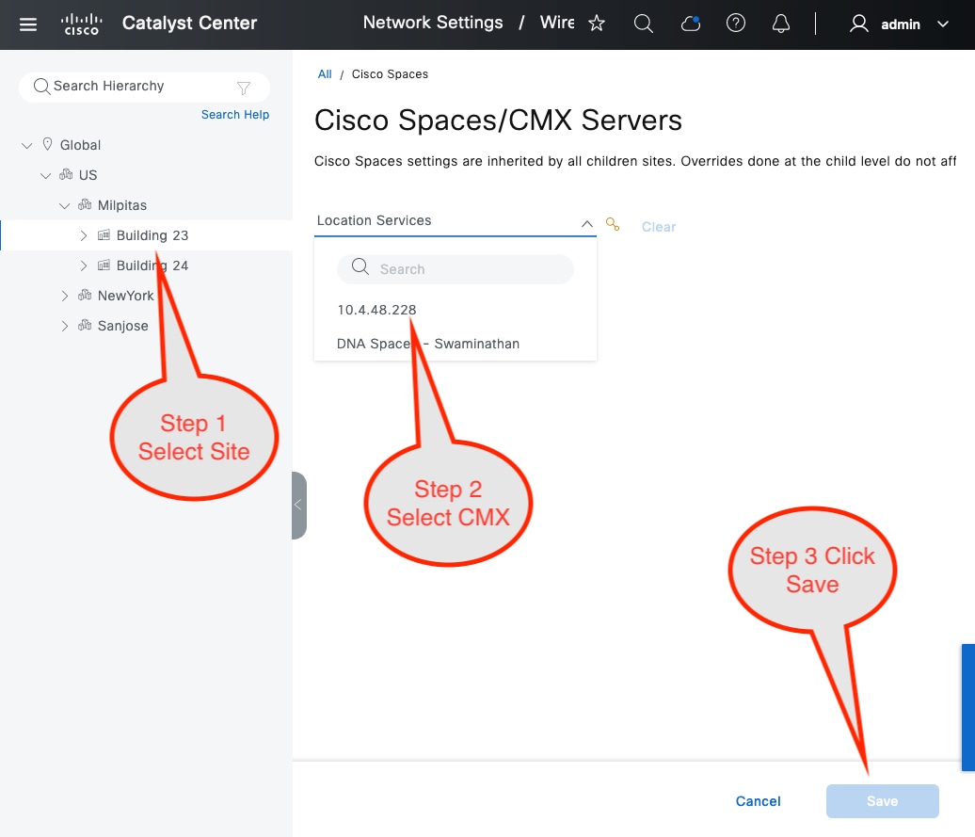
Task: Favorite this page with the star icon
Action: [597, 24]
